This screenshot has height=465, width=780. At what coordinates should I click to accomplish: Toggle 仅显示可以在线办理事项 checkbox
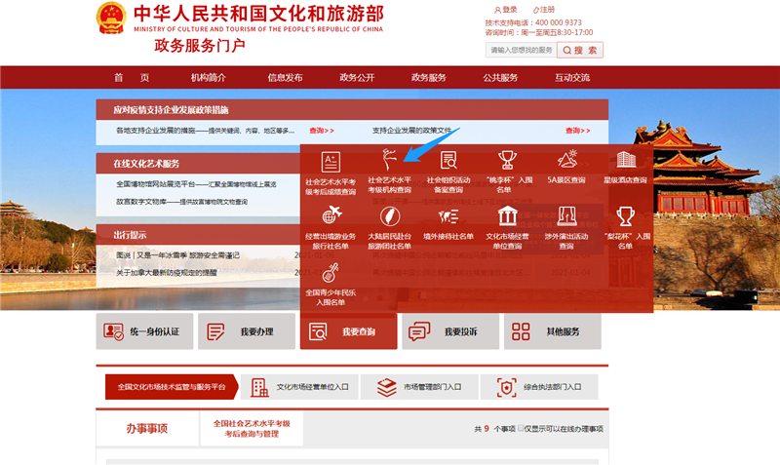521,428
